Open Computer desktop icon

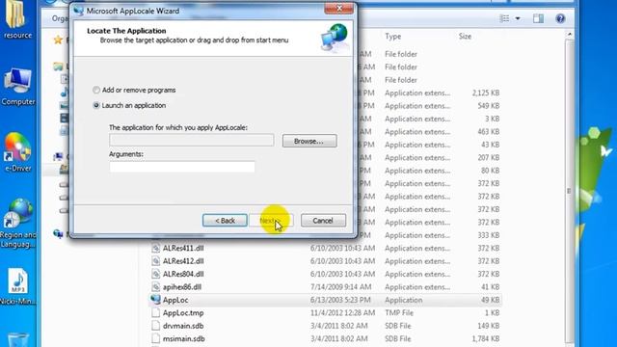coord(17,87)
